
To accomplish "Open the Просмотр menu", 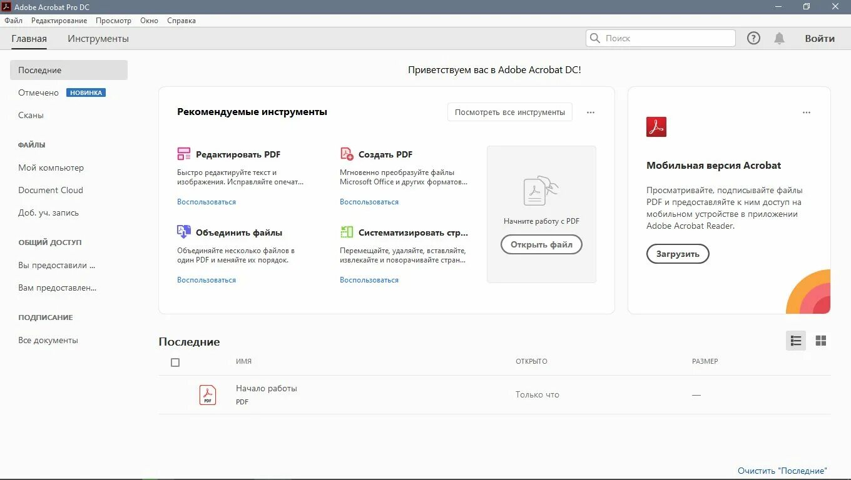I will (x=113, y=21).
